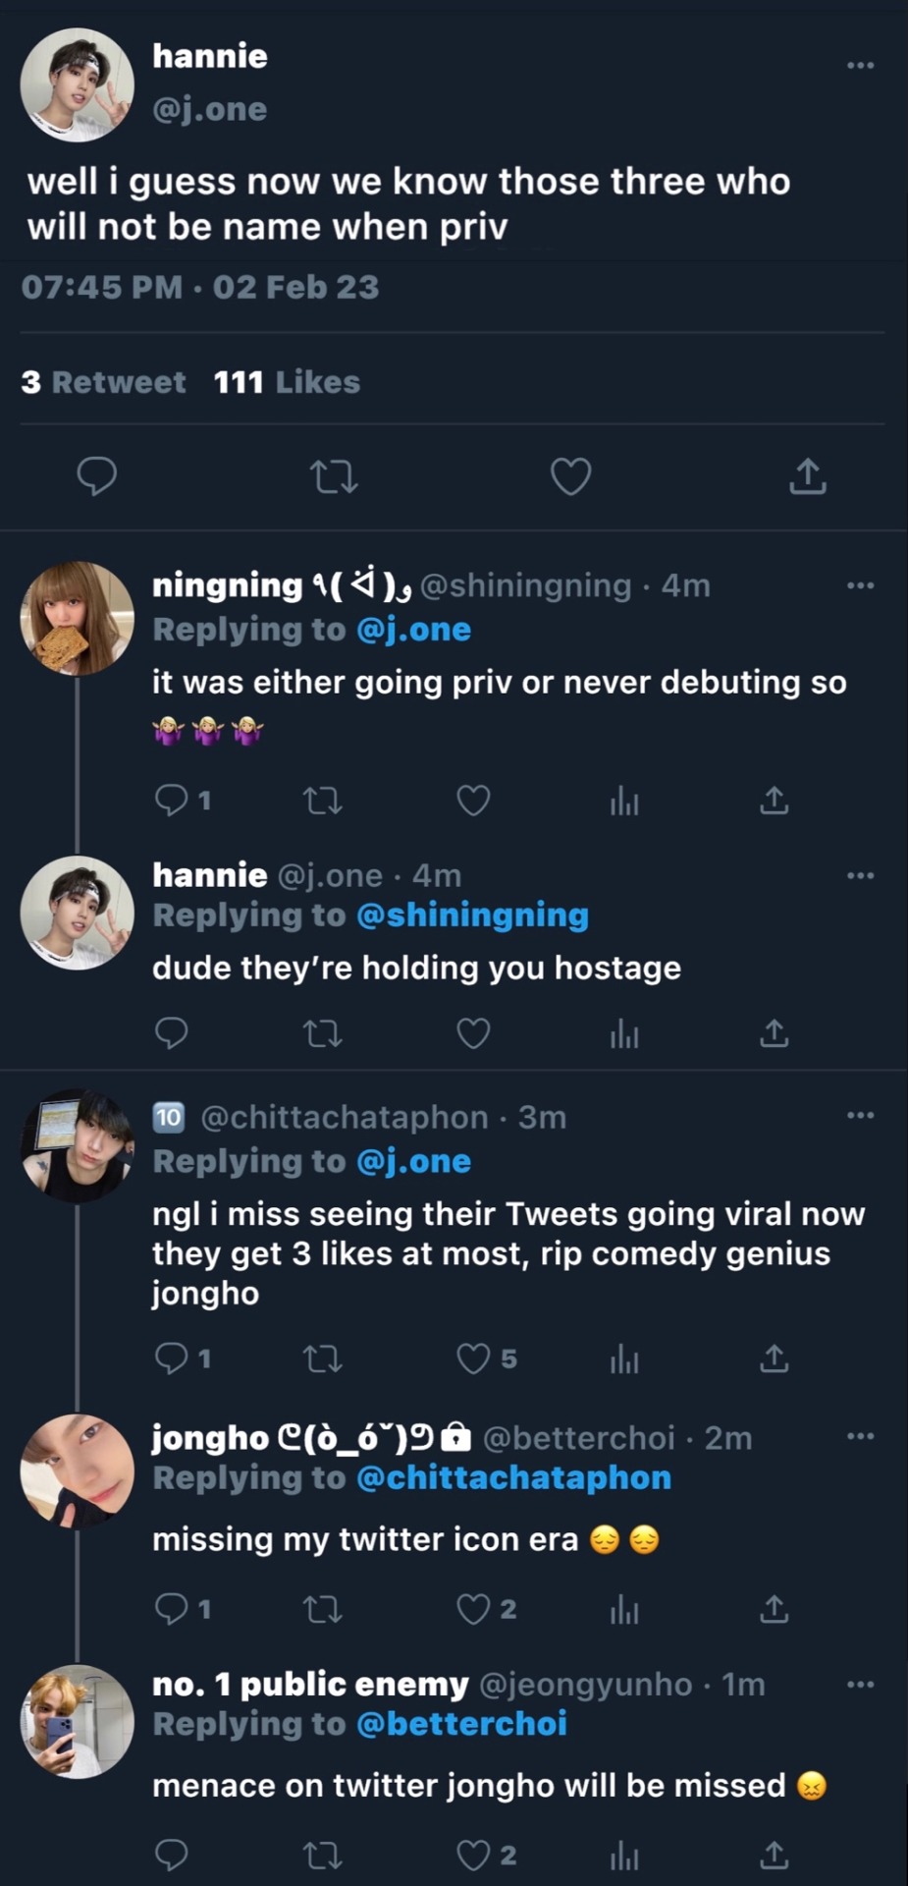Image resolution: width=908 pixels, height=1886 pixels.
Task: Open no. 1 public enemy's avatar
Action: tap(77, 1721)
